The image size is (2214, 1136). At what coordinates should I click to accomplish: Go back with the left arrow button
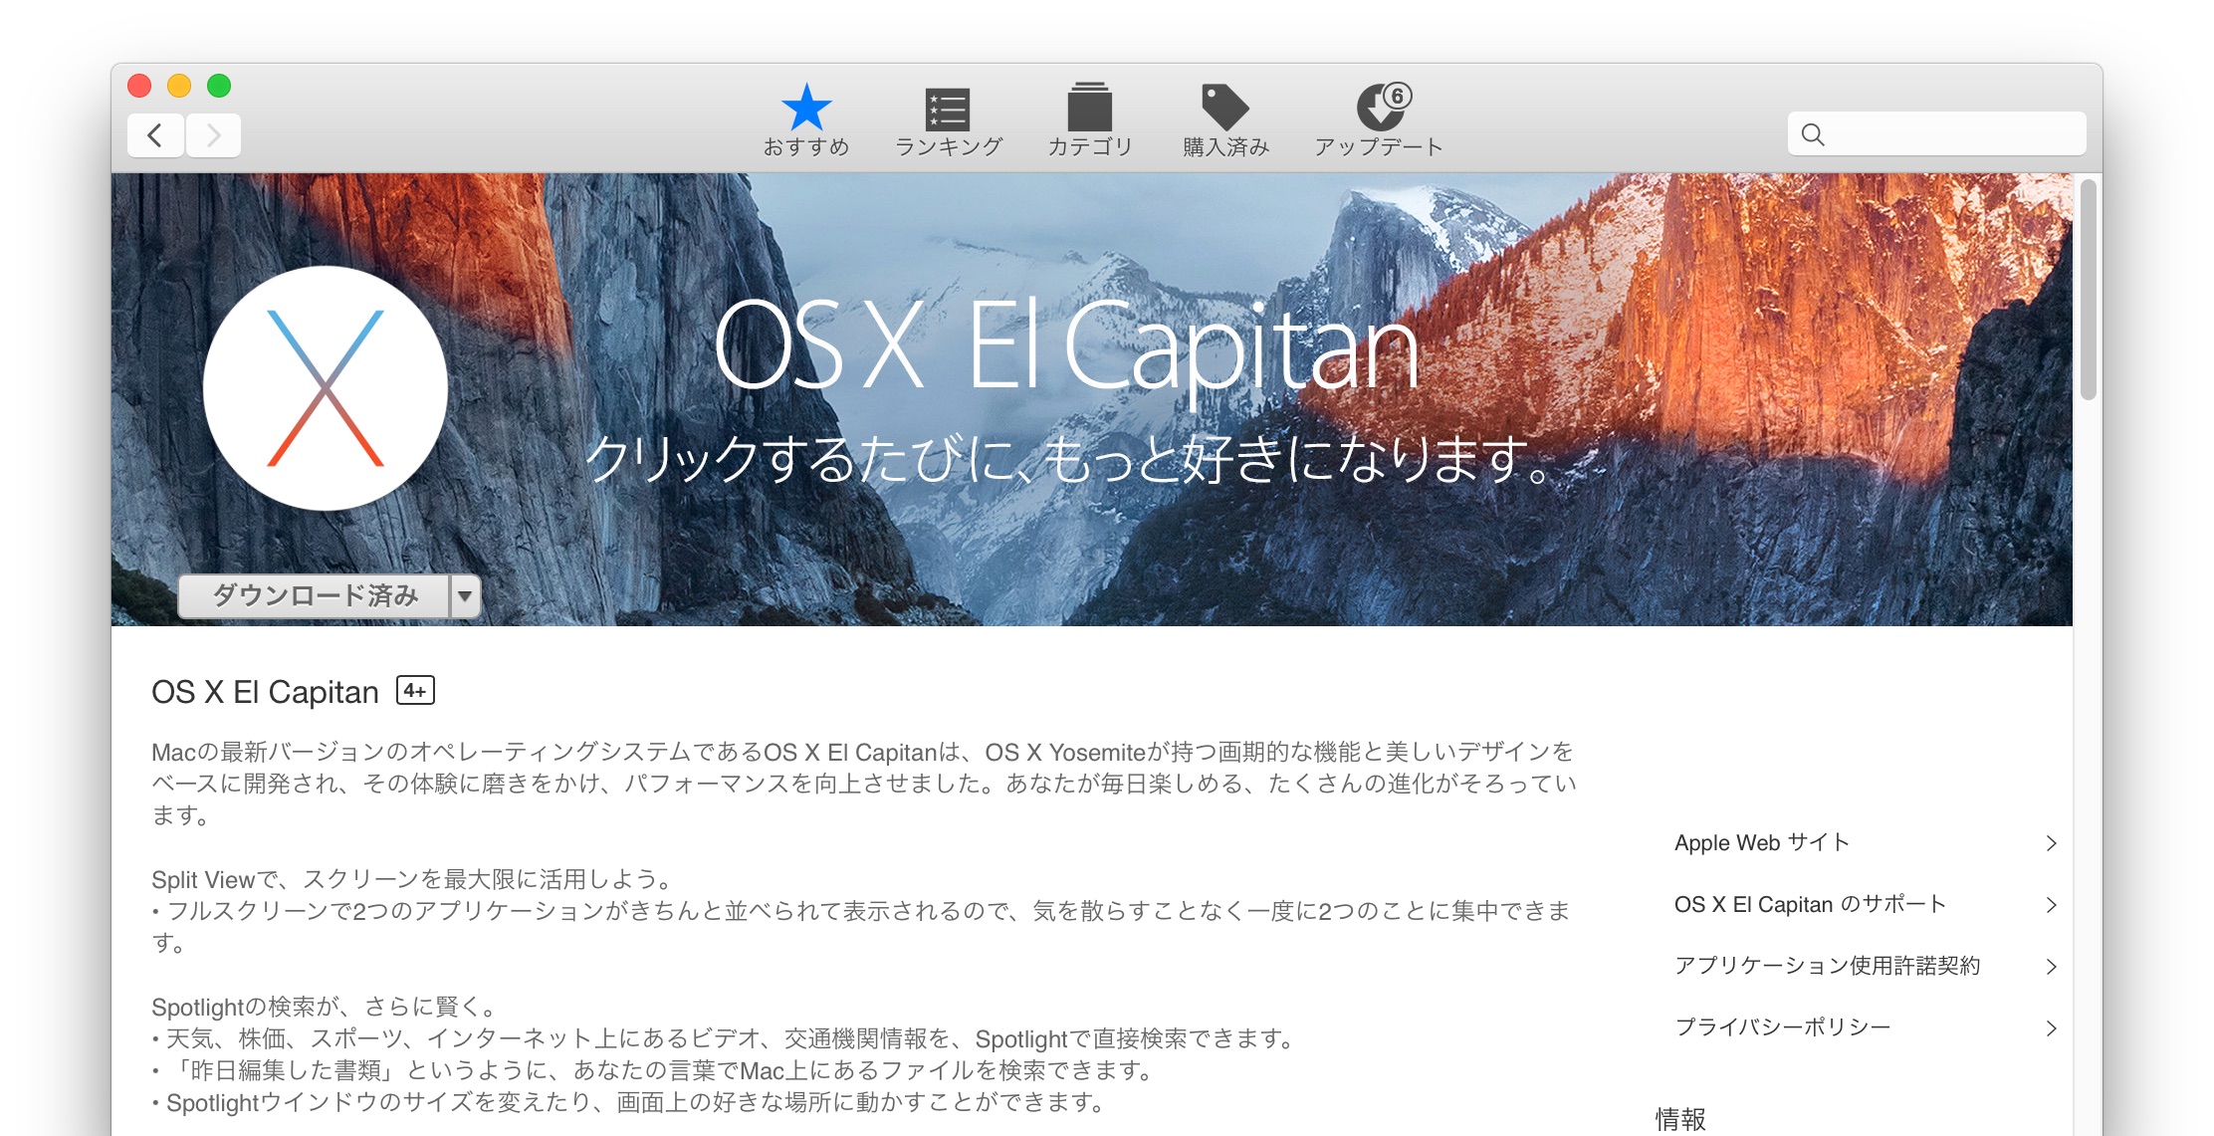[x=155, y=135]
